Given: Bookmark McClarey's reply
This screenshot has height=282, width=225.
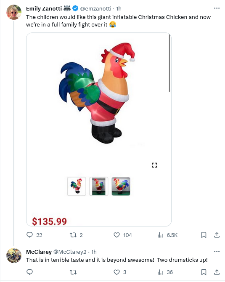Looking at the screenshot, I should 204,272.
